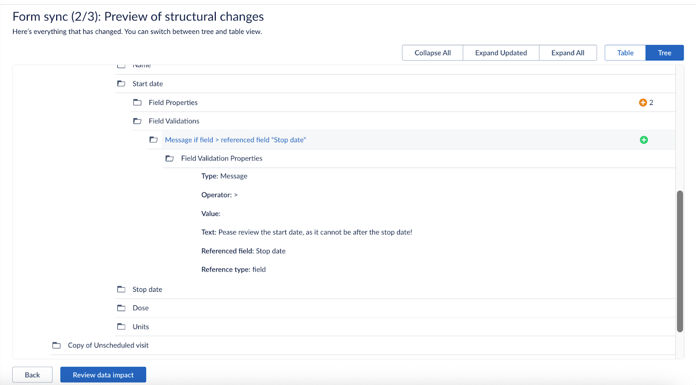The height and width of the screenshot is (385, 696).
Task: Click the green plus added-item icon
Action: pos(644,140)
